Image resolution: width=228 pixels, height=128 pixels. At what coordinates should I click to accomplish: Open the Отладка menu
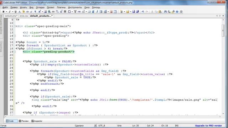tap(40, 7)
